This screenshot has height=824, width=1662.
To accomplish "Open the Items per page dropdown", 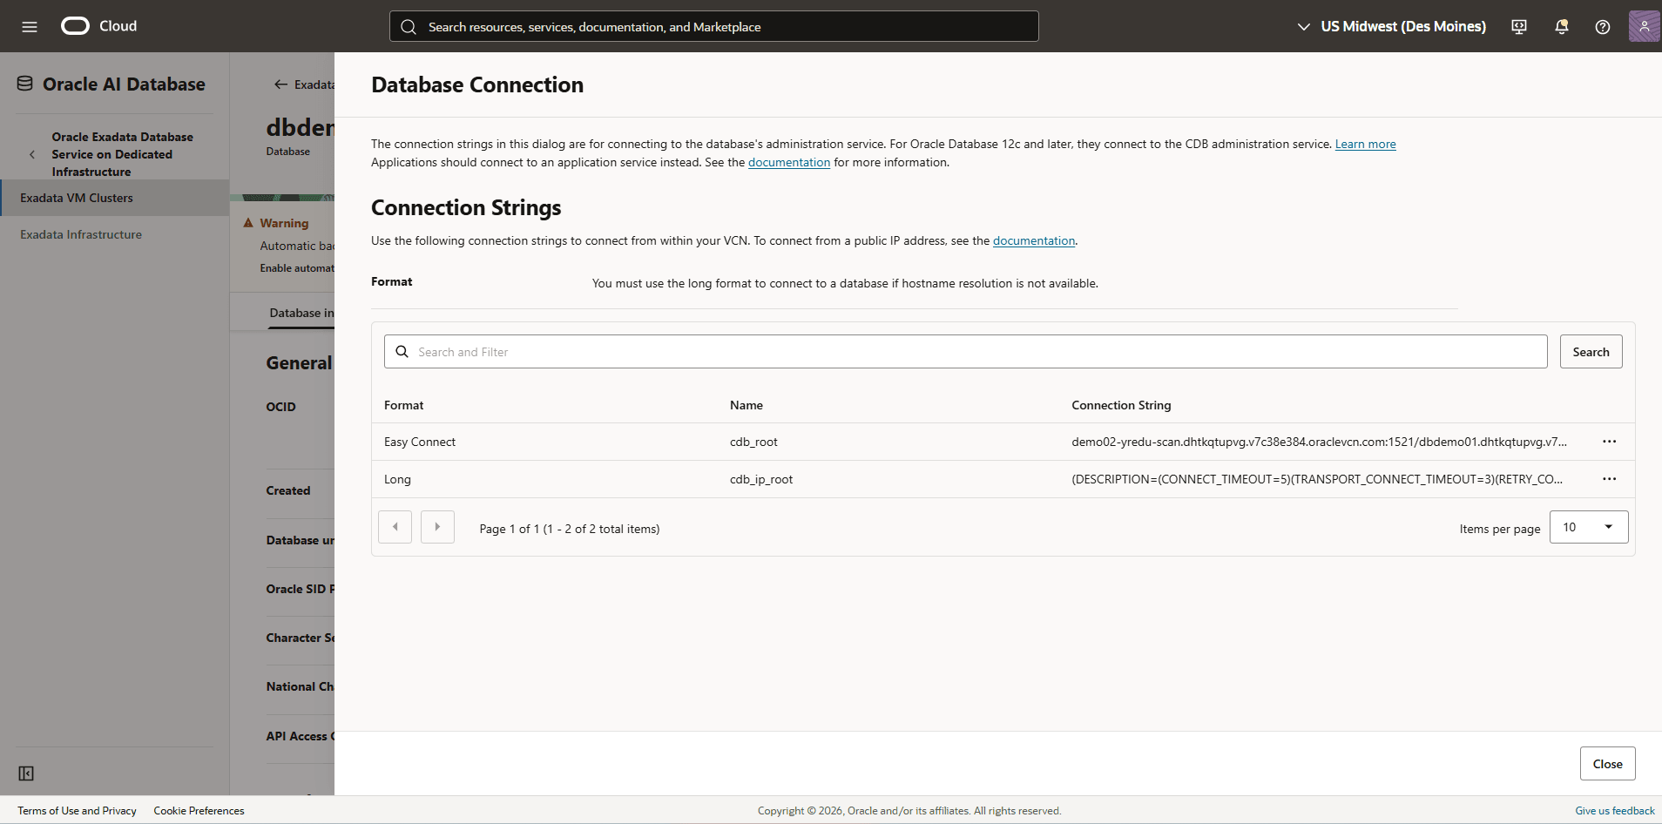I will (x=1587, y=527).
